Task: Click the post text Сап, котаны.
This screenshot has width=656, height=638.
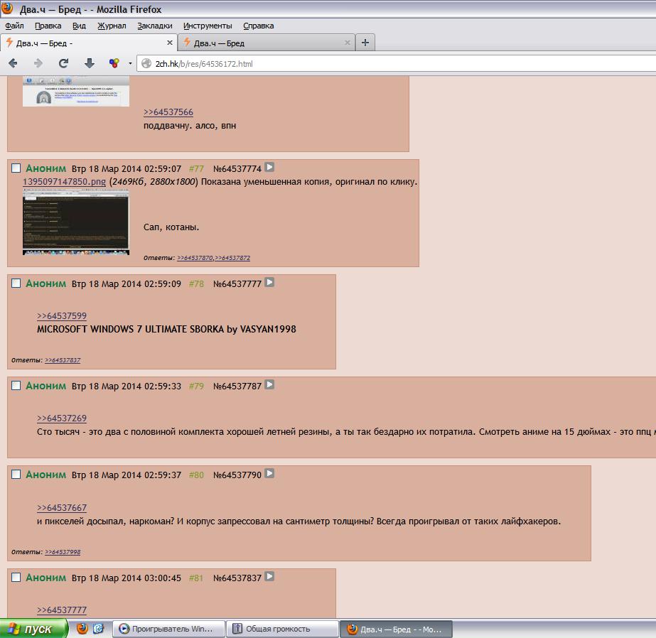Action: click(x=171, y=227)
